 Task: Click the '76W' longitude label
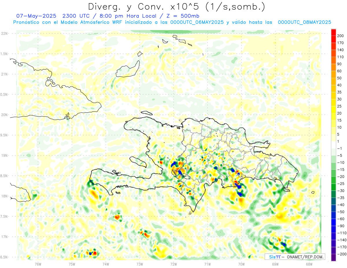click(38, 264)
